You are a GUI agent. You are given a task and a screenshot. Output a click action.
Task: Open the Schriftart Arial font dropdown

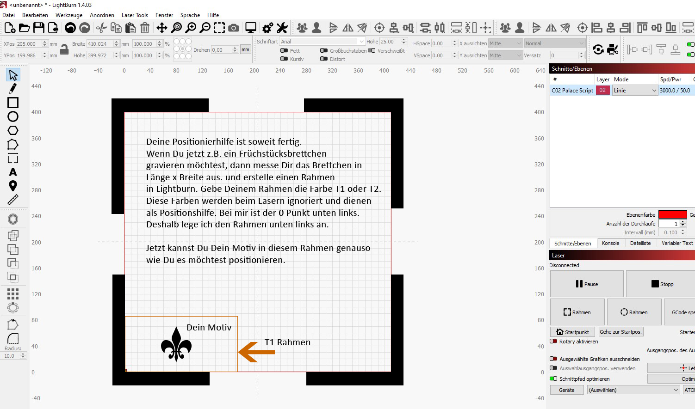322,42
